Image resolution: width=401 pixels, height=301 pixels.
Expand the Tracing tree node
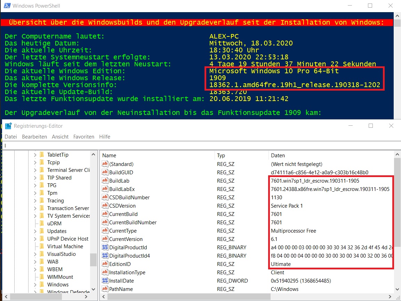[x=35, y=201]
